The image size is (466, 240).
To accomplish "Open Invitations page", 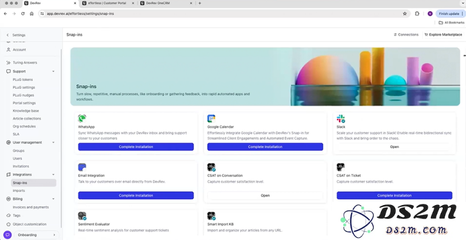I will (x=21, y=167).
